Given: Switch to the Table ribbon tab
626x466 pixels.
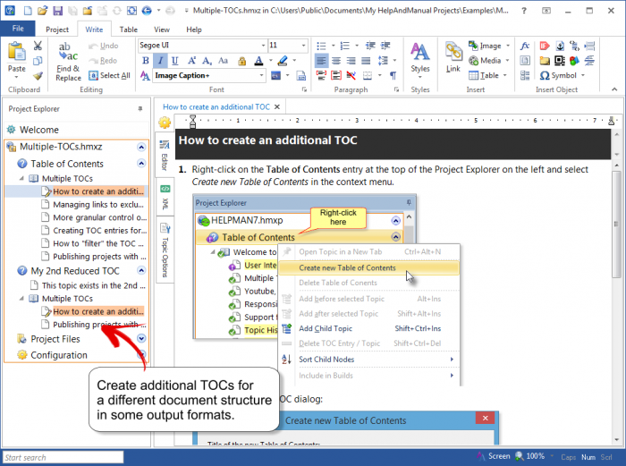Looking at the screenshot, I should 129,30.
